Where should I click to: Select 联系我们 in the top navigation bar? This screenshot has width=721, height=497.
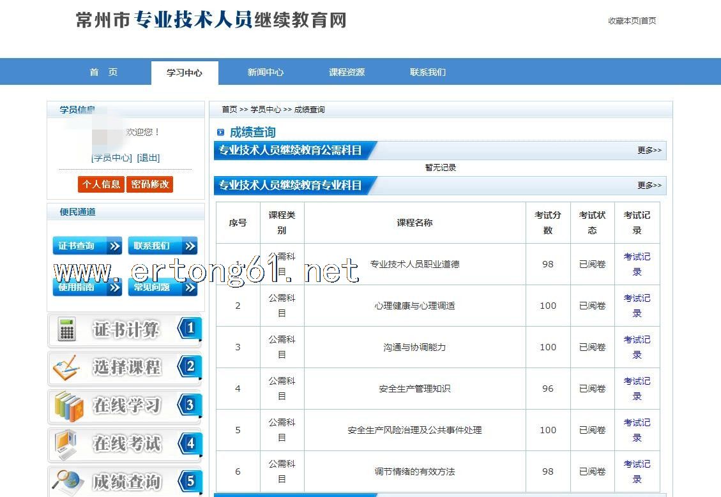pos(428,72)
